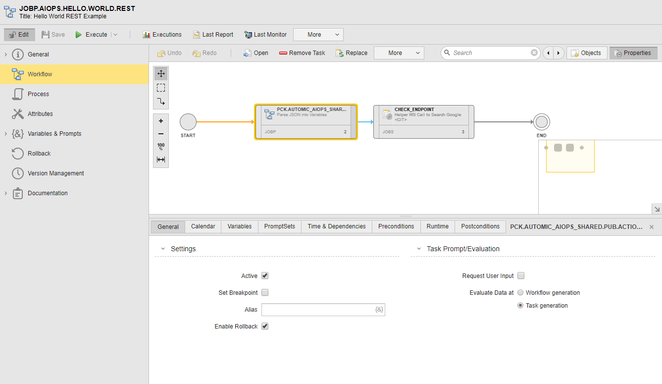Viewport: 662px width, 384px height.
Task: Expand the Variables & Prompts tree section
Action: pos(6,134)
